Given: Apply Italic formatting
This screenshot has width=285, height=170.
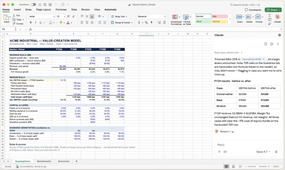Looking at the screenshot, I should [36, 22].
